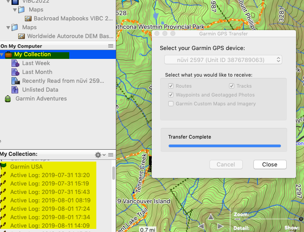Enable Garmin Custom Maps and Imagery checkbox
Viewport: 304px width, 232px height.
tap(171, 104)
